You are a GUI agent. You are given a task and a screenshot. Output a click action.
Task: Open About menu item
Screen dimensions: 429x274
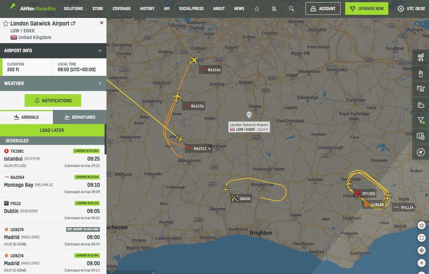pyautogui.click(x=219, y=9)
